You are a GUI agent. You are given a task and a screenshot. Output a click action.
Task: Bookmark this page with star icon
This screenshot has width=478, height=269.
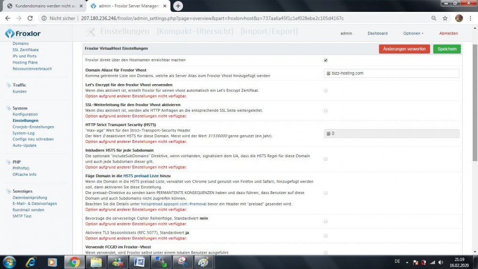tap(445, 18)
